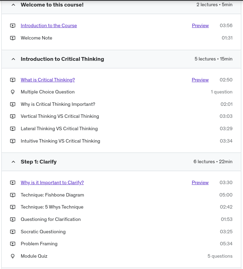Click video icon beside Problem Framing
Viewport: 243px width, 269px height.
[13, 244]
